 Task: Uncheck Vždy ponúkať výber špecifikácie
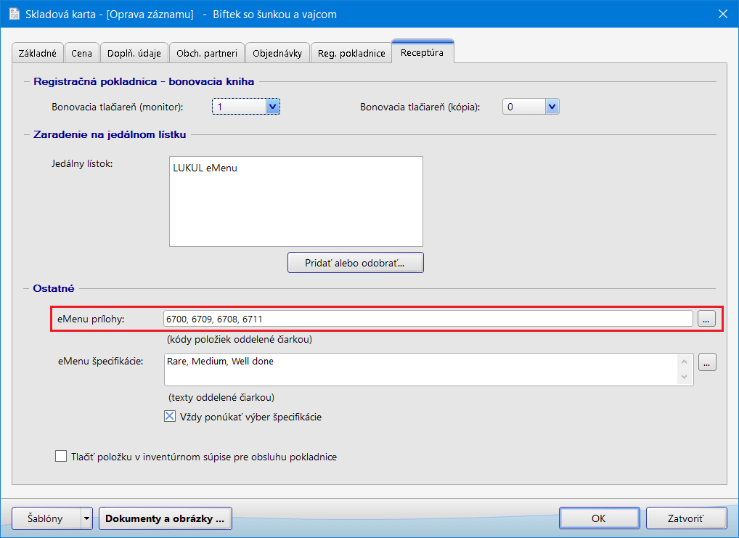(170, 417)
